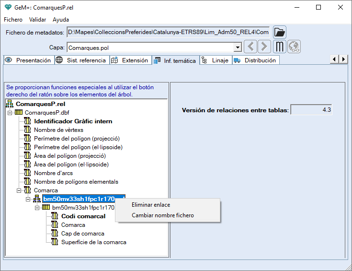
Task: Collapse the bm50mv33sh1fpc1r170 link node
Action: click(x=28, y=199)
